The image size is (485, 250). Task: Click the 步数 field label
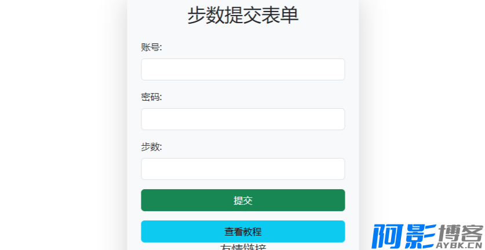click(152, 147)
